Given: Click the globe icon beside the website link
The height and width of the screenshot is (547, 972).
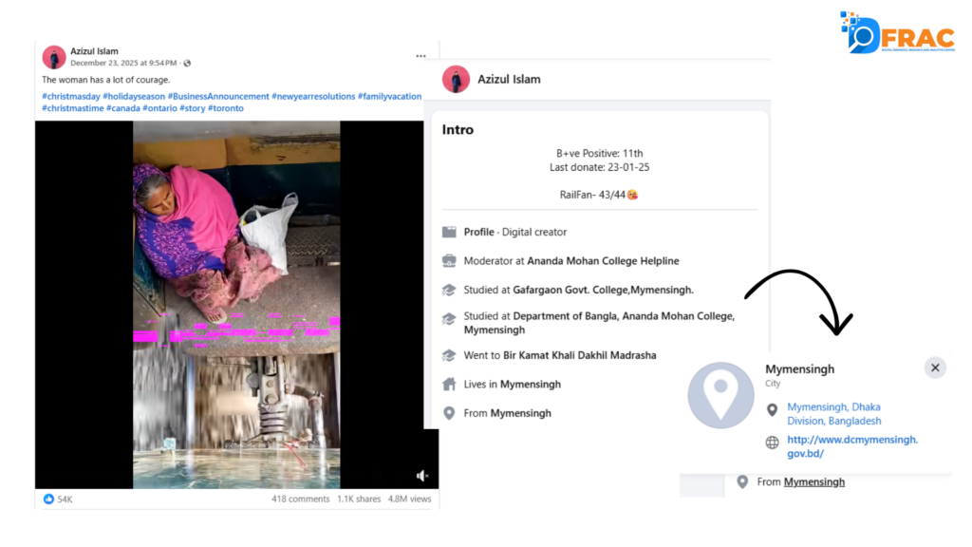Looking at the screenshot, I should (773, 443).
